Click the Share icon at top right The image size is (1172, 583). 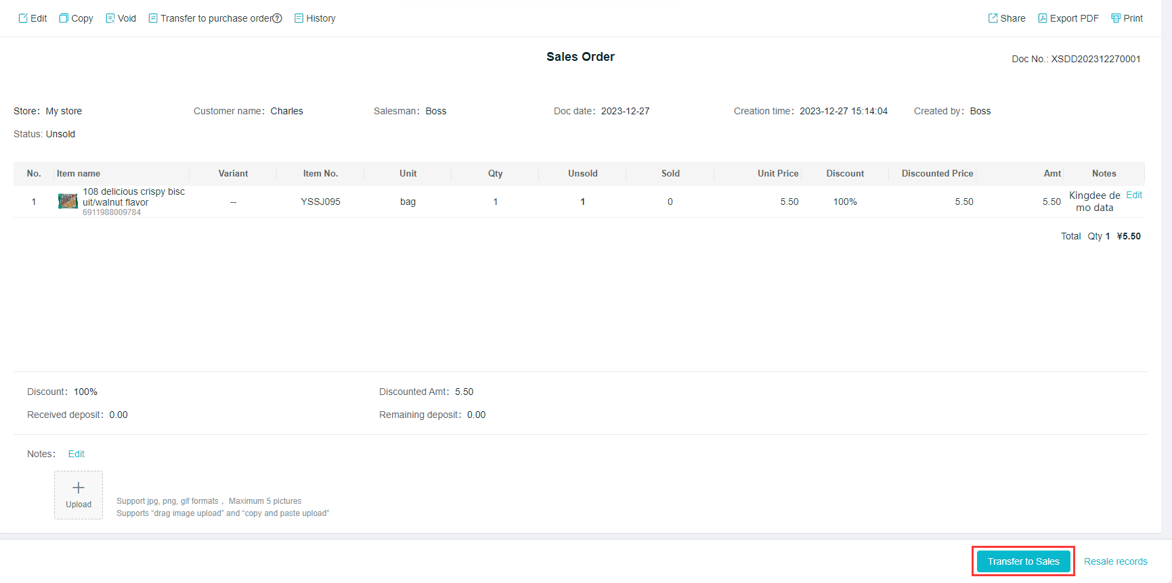(993, 18)
